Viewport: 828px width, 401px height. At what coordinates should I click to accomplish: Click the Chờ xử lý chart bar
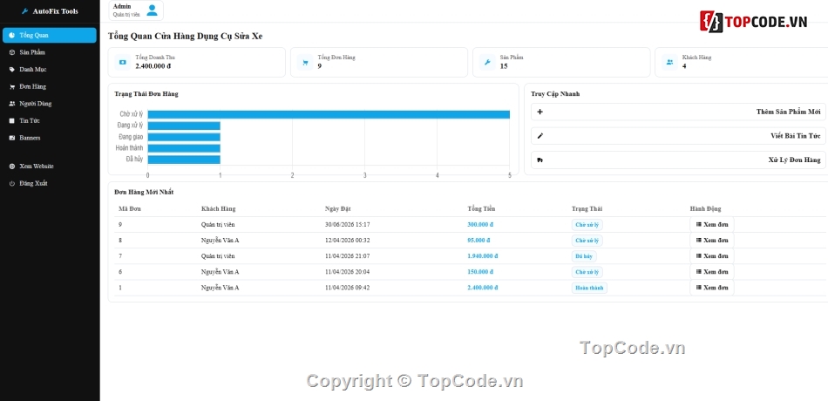click(x=329, y=114)
